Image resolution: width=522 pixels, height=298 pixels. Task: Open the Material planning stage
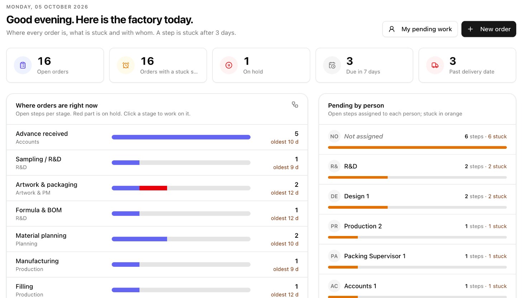(157, 239)
